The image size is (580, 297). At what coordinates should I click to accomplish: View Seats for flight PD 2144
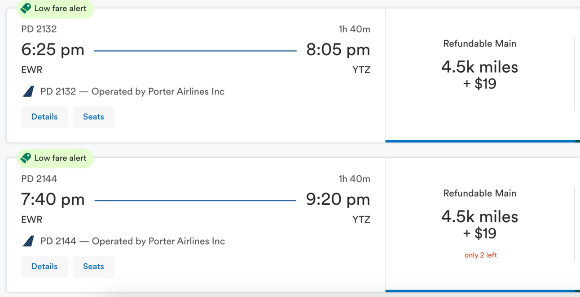coord(93,267)
